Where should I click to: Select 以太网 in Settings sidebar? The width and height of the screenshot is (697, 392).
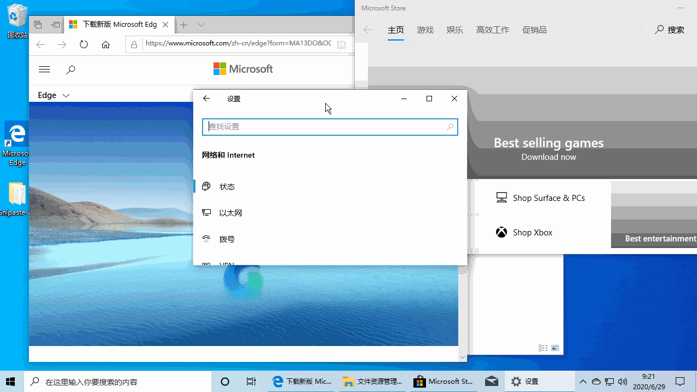click(x=231, y=213)
